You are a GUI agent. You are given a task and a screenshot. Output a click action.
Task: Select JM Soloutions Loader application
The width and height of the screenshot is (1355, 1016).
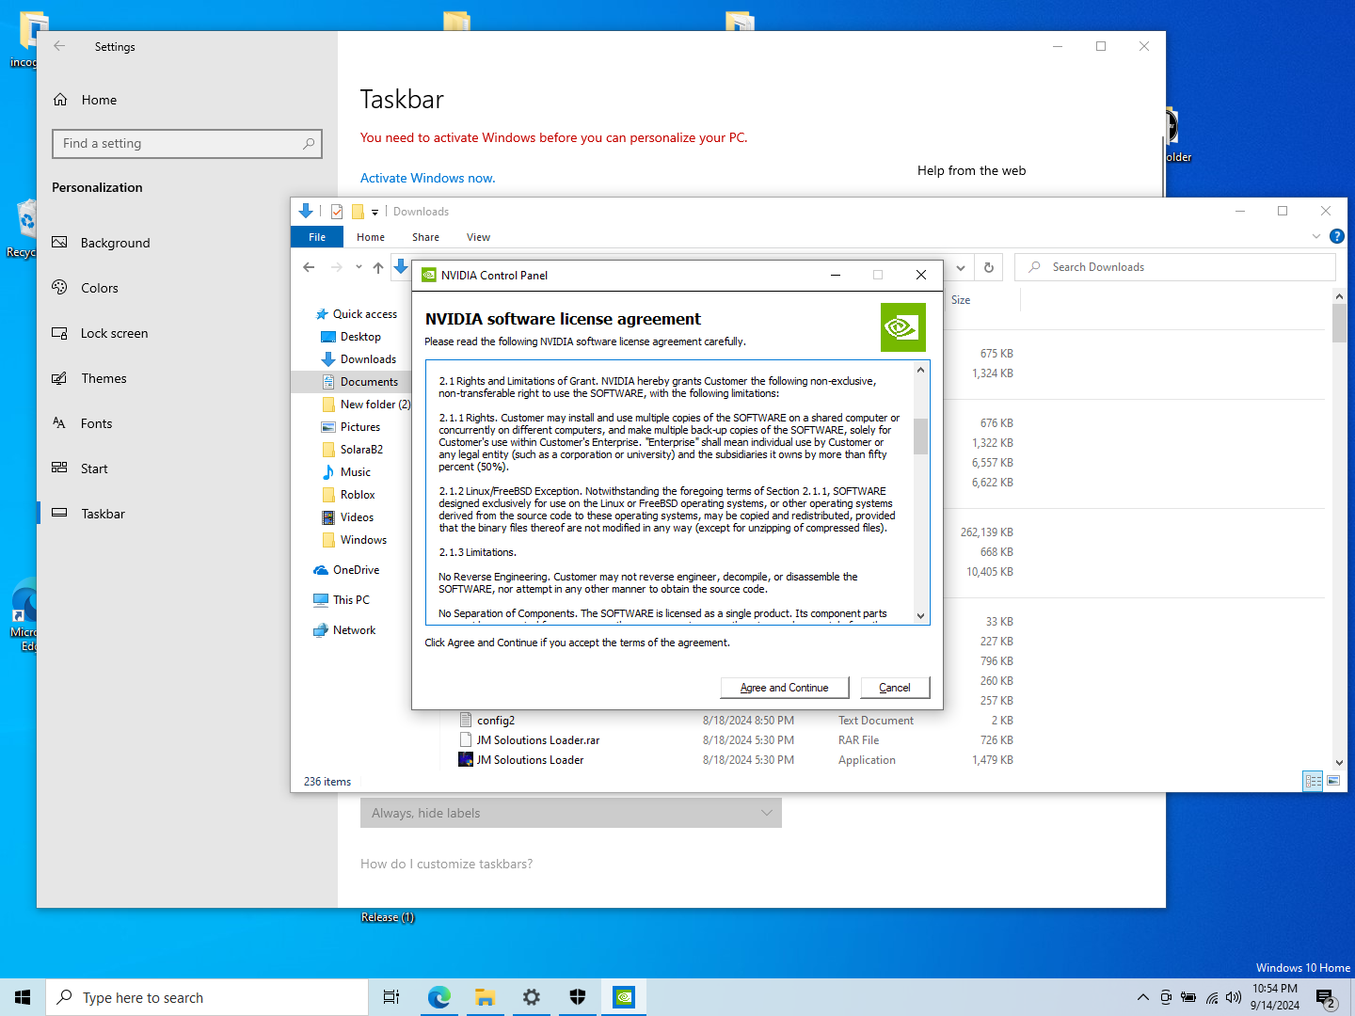[x=530, y=760]
